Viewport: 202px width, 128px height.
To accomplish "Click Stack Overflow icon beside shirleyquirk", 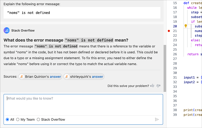I will pyautogui.click(x=67, y=77).
